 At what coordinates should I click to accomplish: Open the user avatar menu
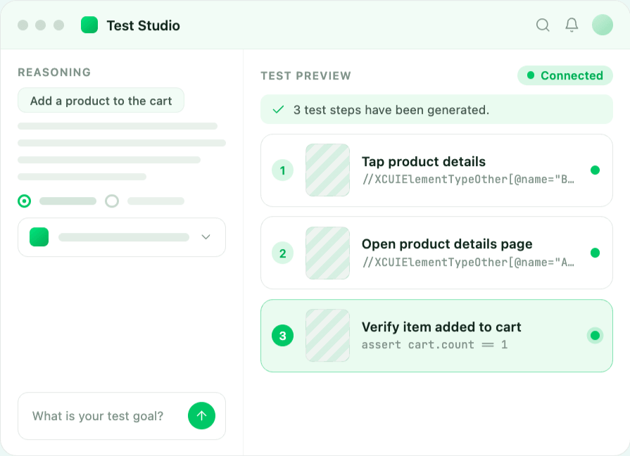tap(603, 25)
